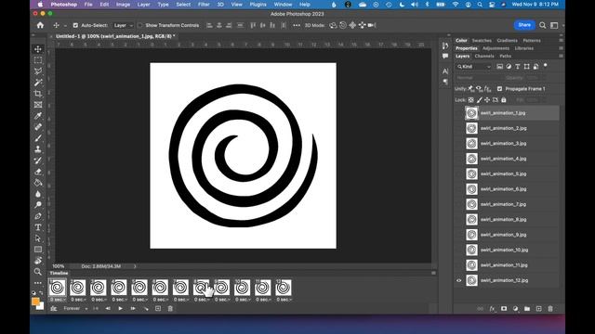Switch to the Channels tab
Image resolution: width=595 pixels, height=334 pixels.
pos(484,56)
